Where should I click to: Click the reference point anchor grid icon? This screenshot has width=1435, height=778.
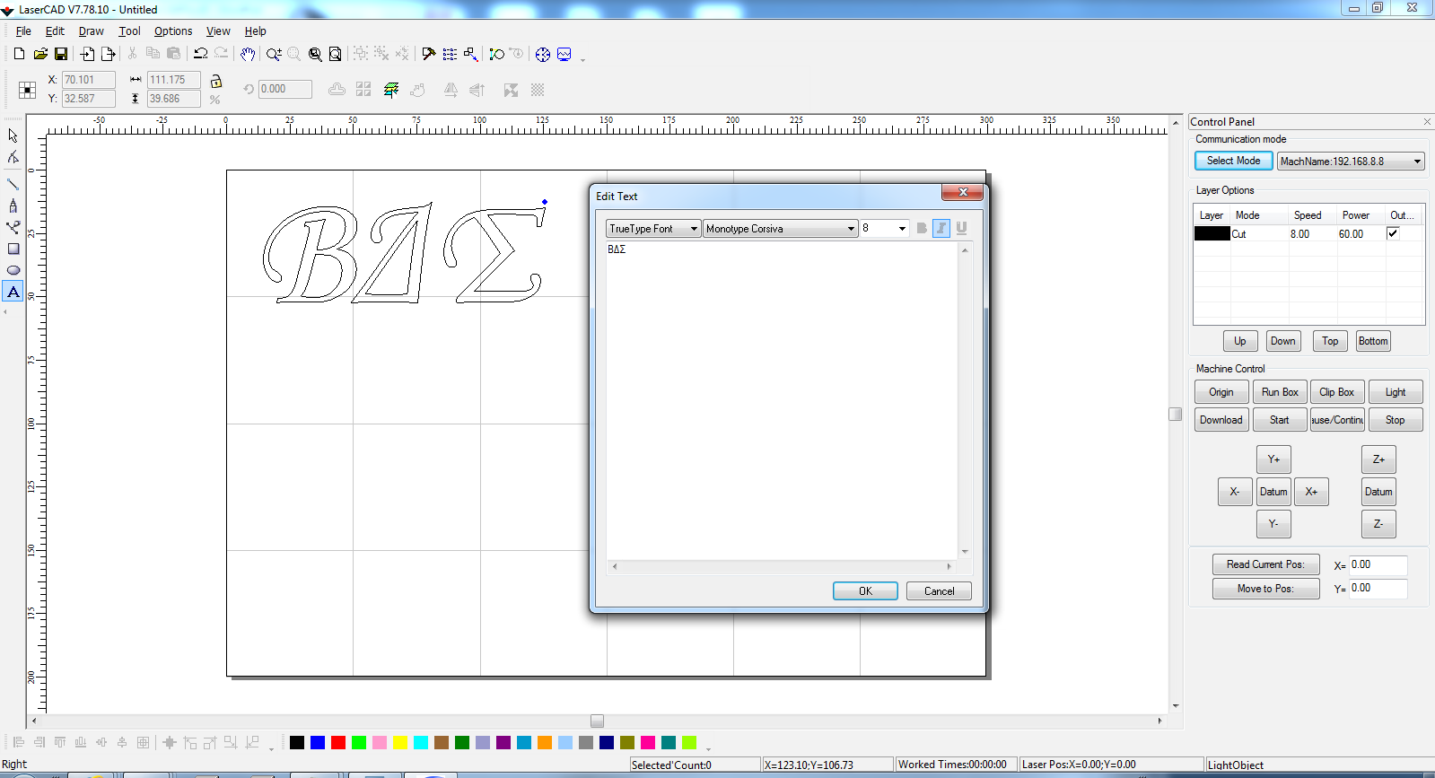point(28,90)
